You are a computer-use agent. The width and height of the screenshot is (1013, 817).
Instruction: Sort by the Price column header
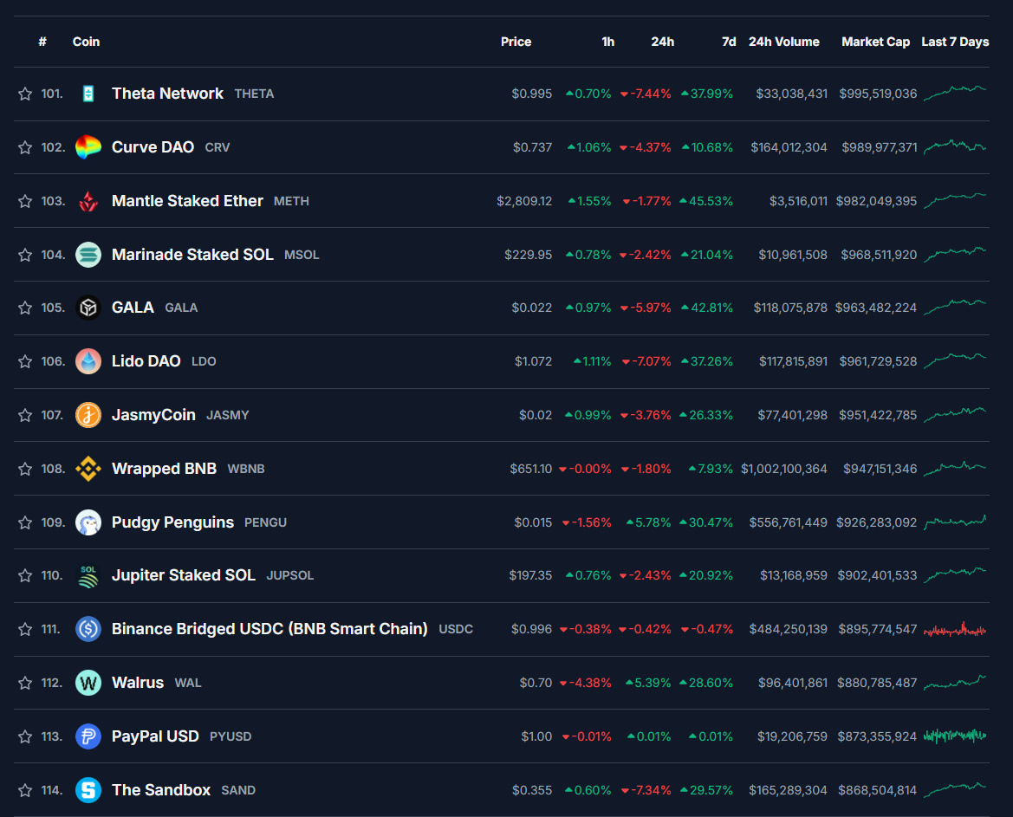tap(516, 42)
